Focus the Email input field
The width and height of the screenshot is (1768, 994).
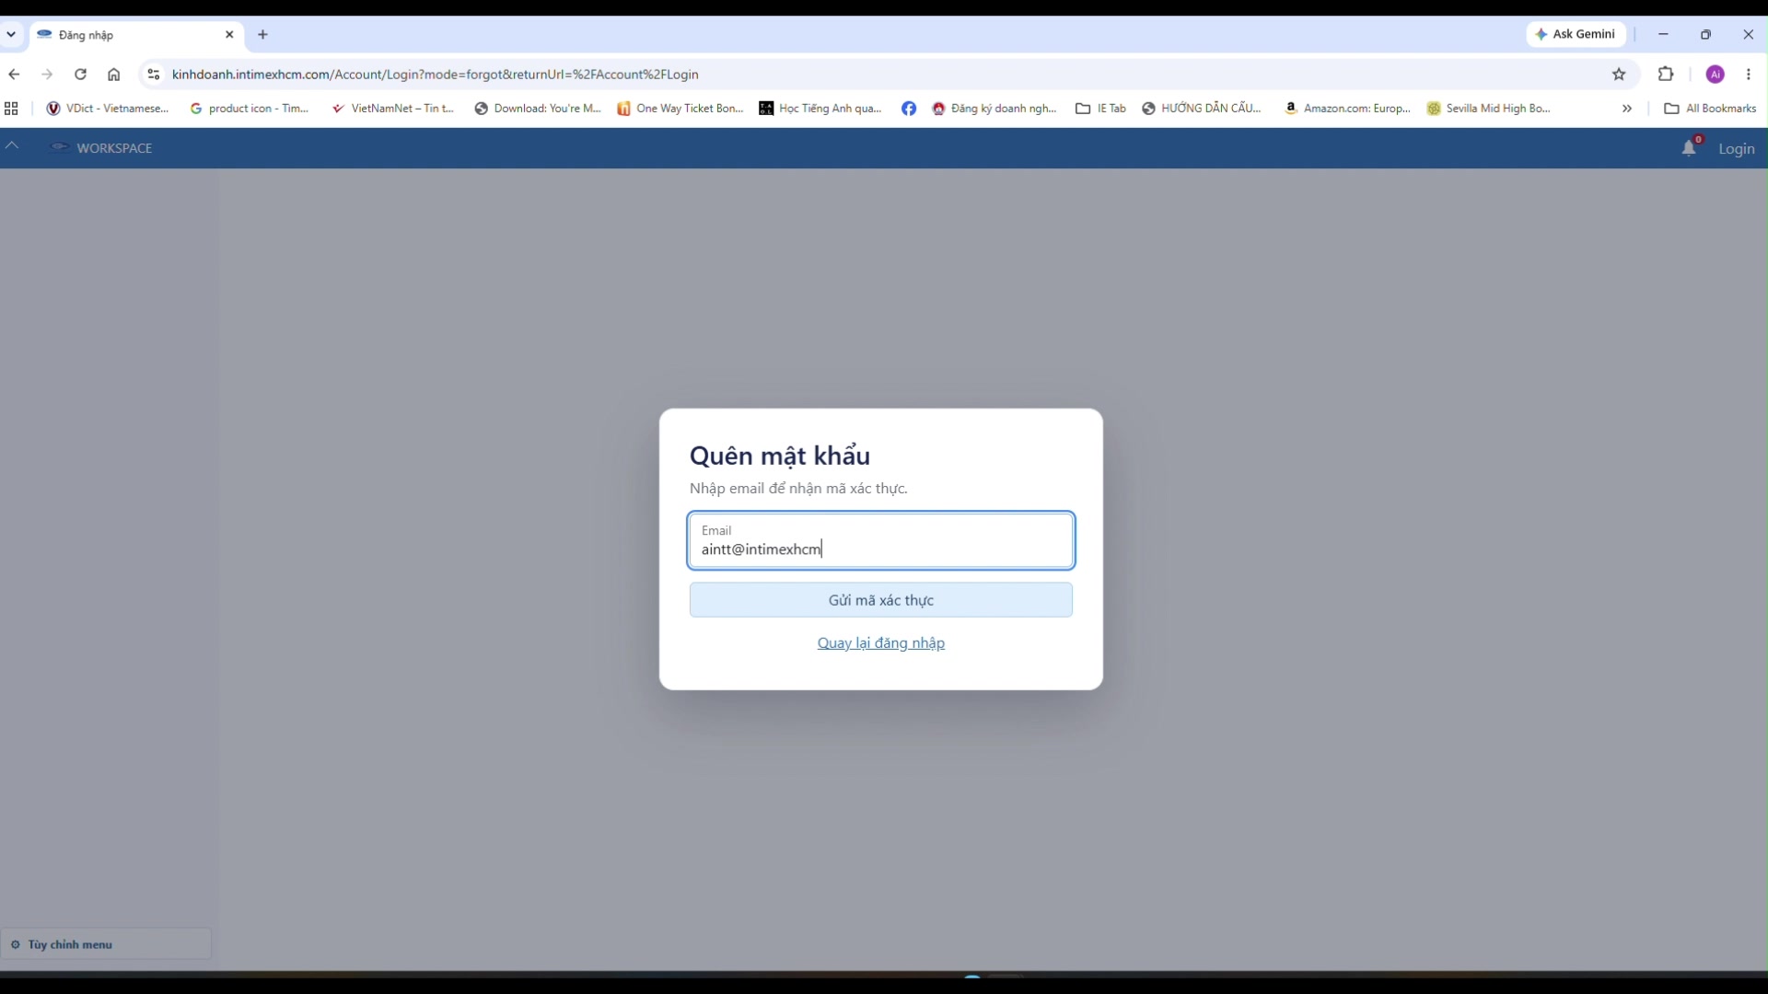[x=881, y=541]
